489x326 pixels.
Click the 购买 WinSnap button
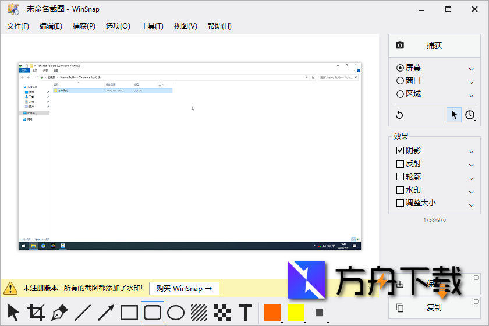[x=185, y=289]
